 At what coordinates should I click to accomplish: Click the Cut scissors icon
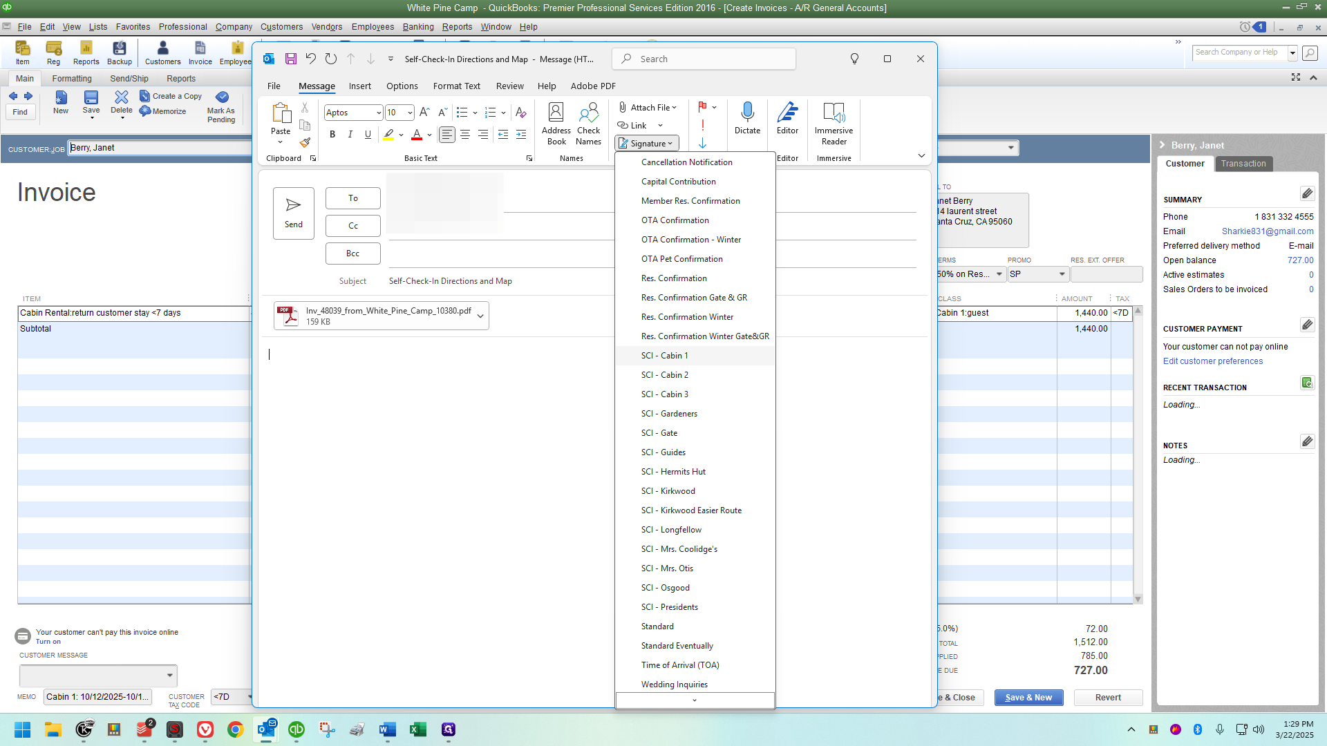point(305,108)
